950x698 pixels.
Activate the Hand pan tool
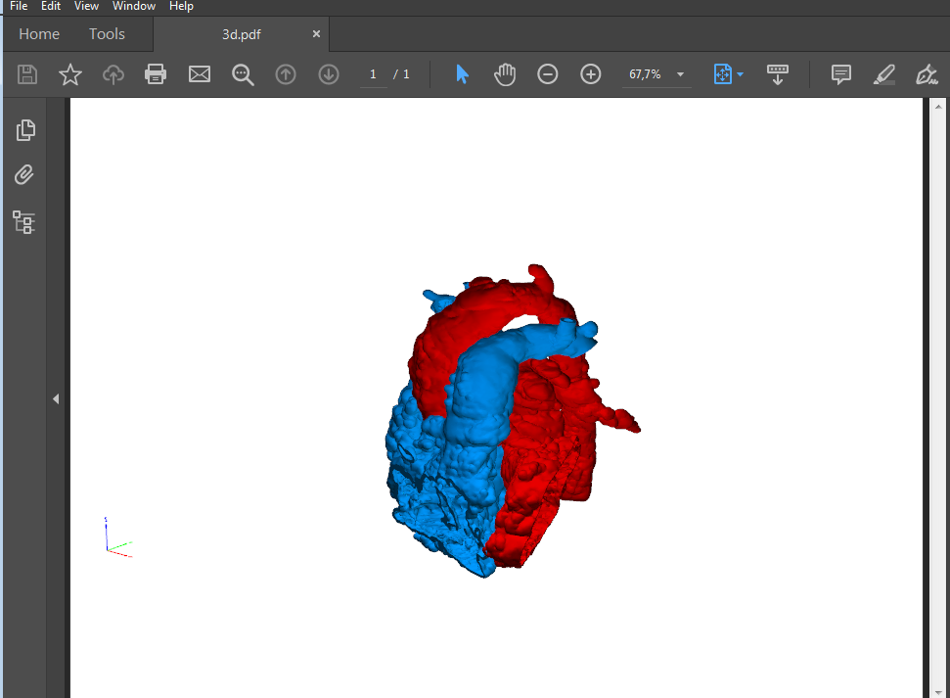click(505, 74)
